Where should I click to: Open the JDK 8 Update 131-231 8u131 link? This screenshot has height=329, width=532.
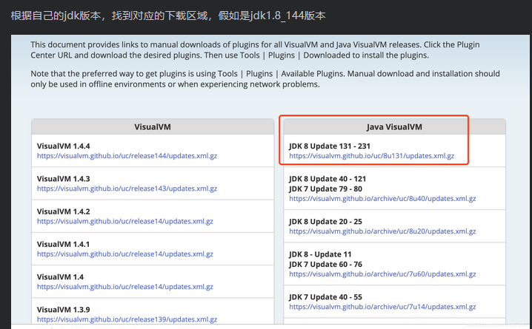pos(371,156)
